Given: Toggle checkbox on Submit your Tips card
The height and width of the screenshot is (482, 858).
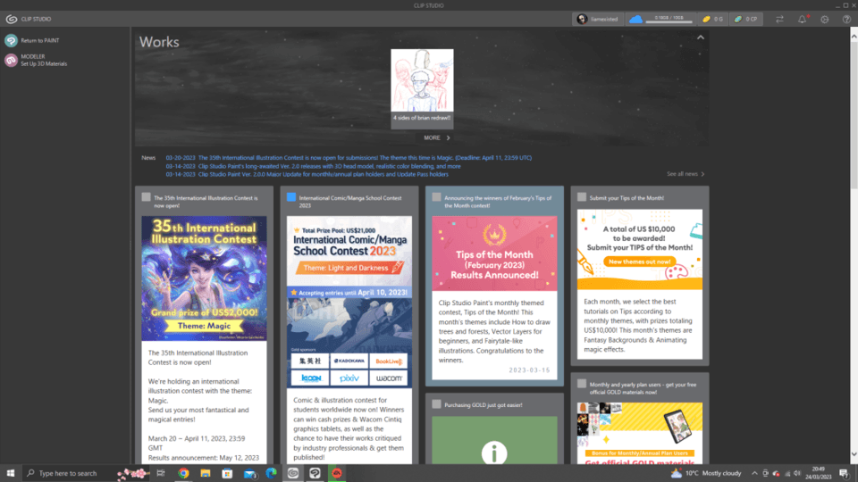Looking at the screenshot, I should point(582,197).
